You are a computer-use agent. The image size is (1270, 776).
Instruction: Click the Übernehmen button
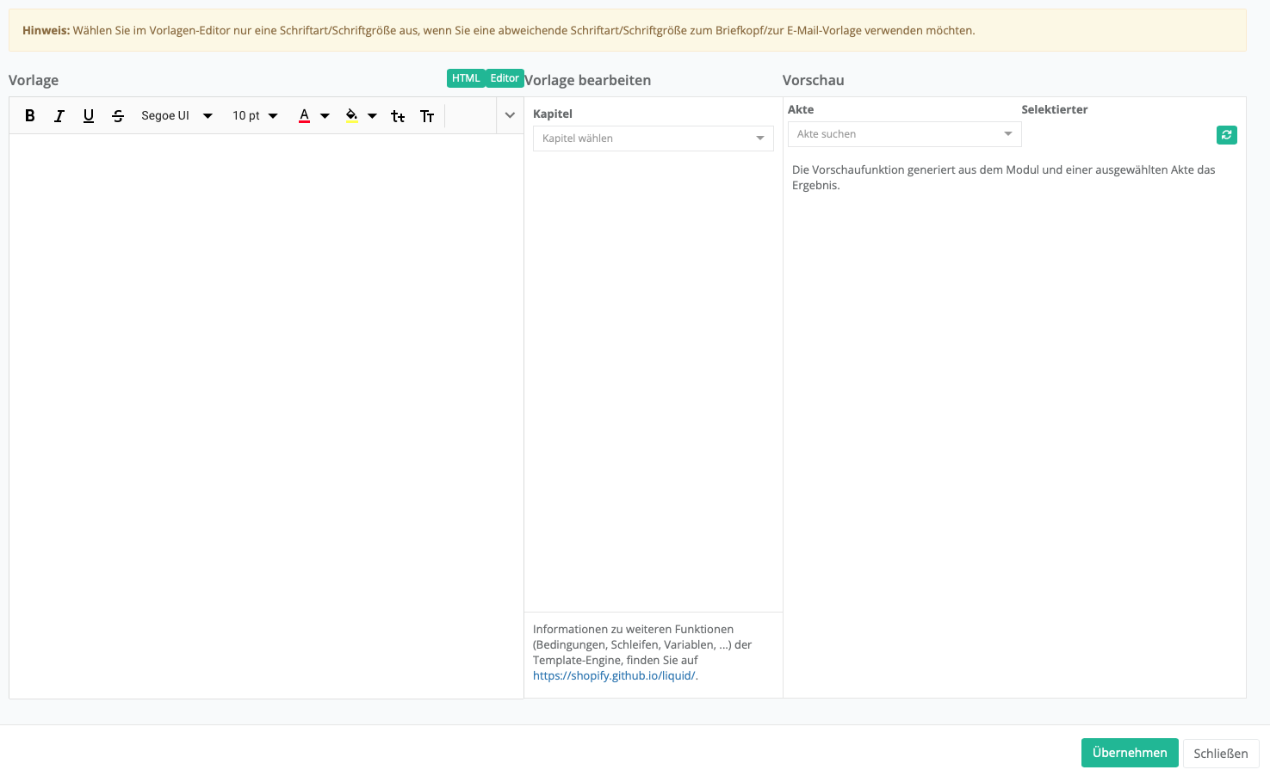pos(1129,753)
